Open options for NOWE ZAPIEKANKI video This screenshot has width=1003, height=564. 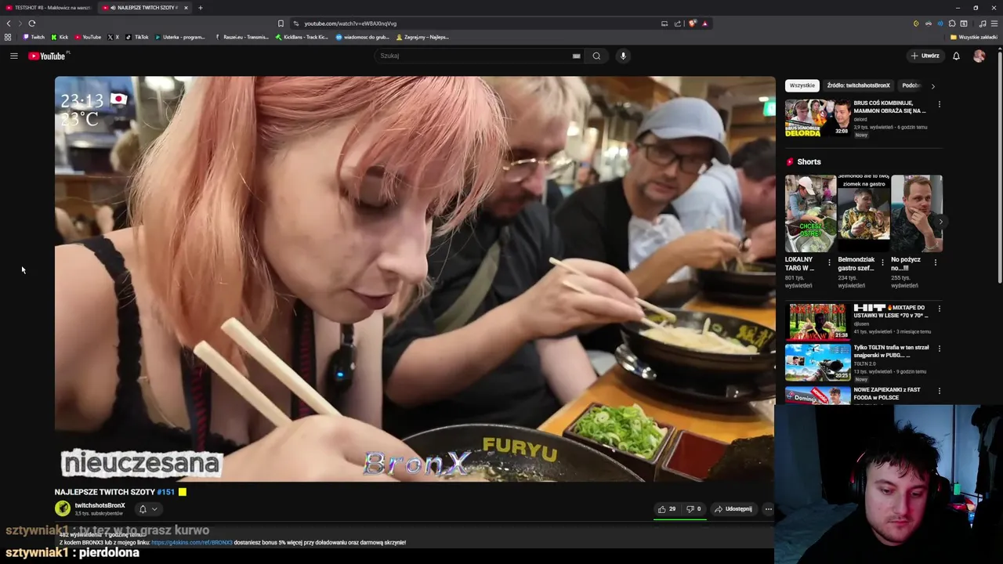(939, 391)
